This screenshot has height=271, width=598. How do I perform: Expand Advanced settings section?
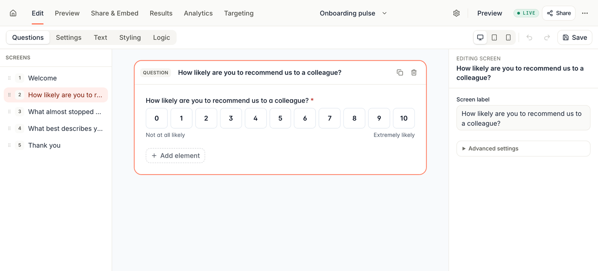523,149
